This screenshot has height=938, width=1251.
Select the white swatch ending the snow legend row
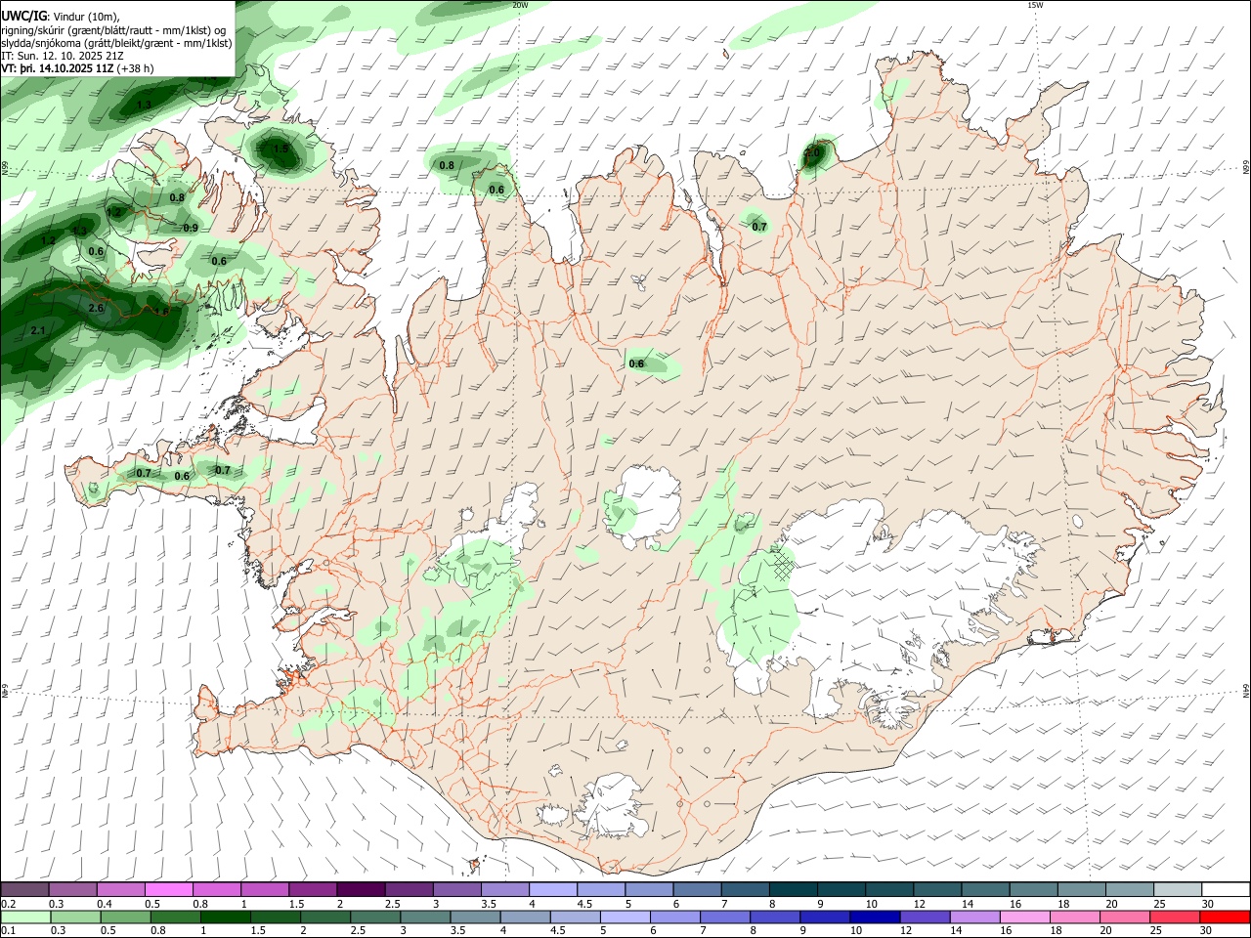coord(1226,889)
